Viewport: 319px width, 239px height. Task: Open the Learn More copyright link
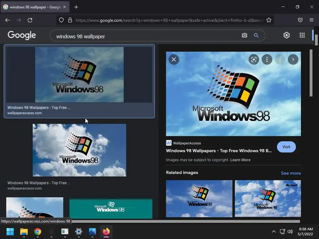(x=240, y=160)
